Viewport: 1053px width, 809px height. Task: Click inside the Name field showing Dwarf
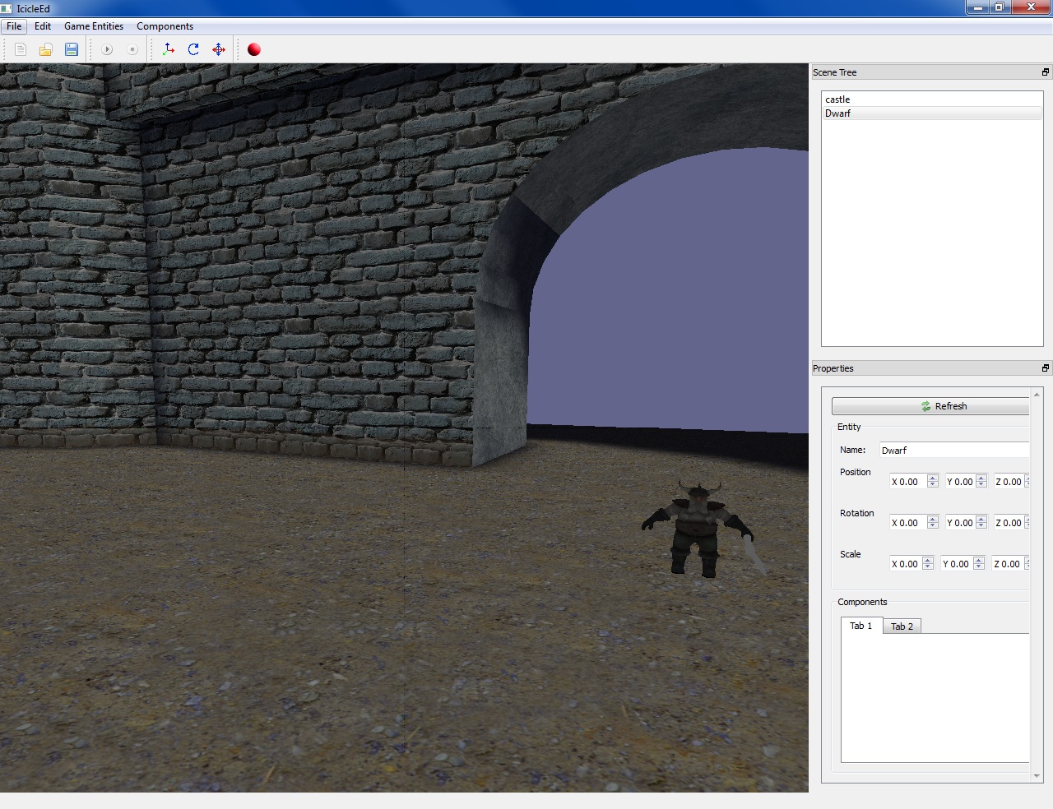click(954, 450)
